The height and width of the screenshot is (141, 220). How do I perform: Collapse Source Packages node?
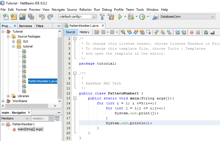8,36
